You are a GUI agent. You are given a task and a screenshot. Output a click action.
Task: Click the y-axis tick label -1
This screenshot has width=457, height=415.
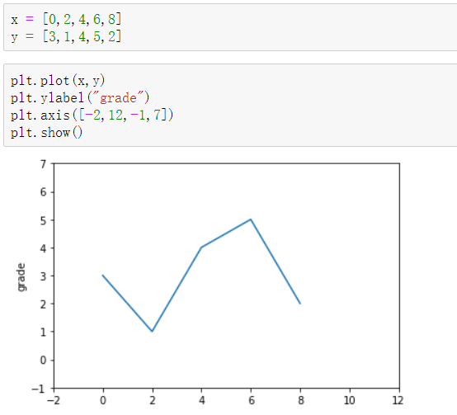point(39,389)
